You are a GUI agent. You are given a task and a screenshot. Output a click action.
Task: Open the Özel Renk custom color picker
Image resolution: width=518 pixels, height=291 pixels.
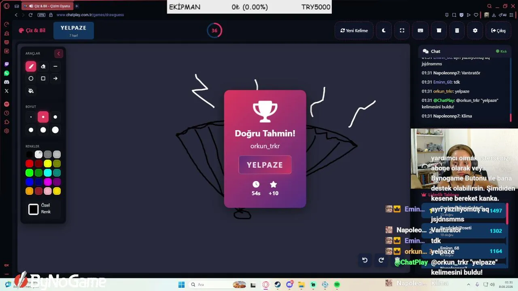point(34,209)
